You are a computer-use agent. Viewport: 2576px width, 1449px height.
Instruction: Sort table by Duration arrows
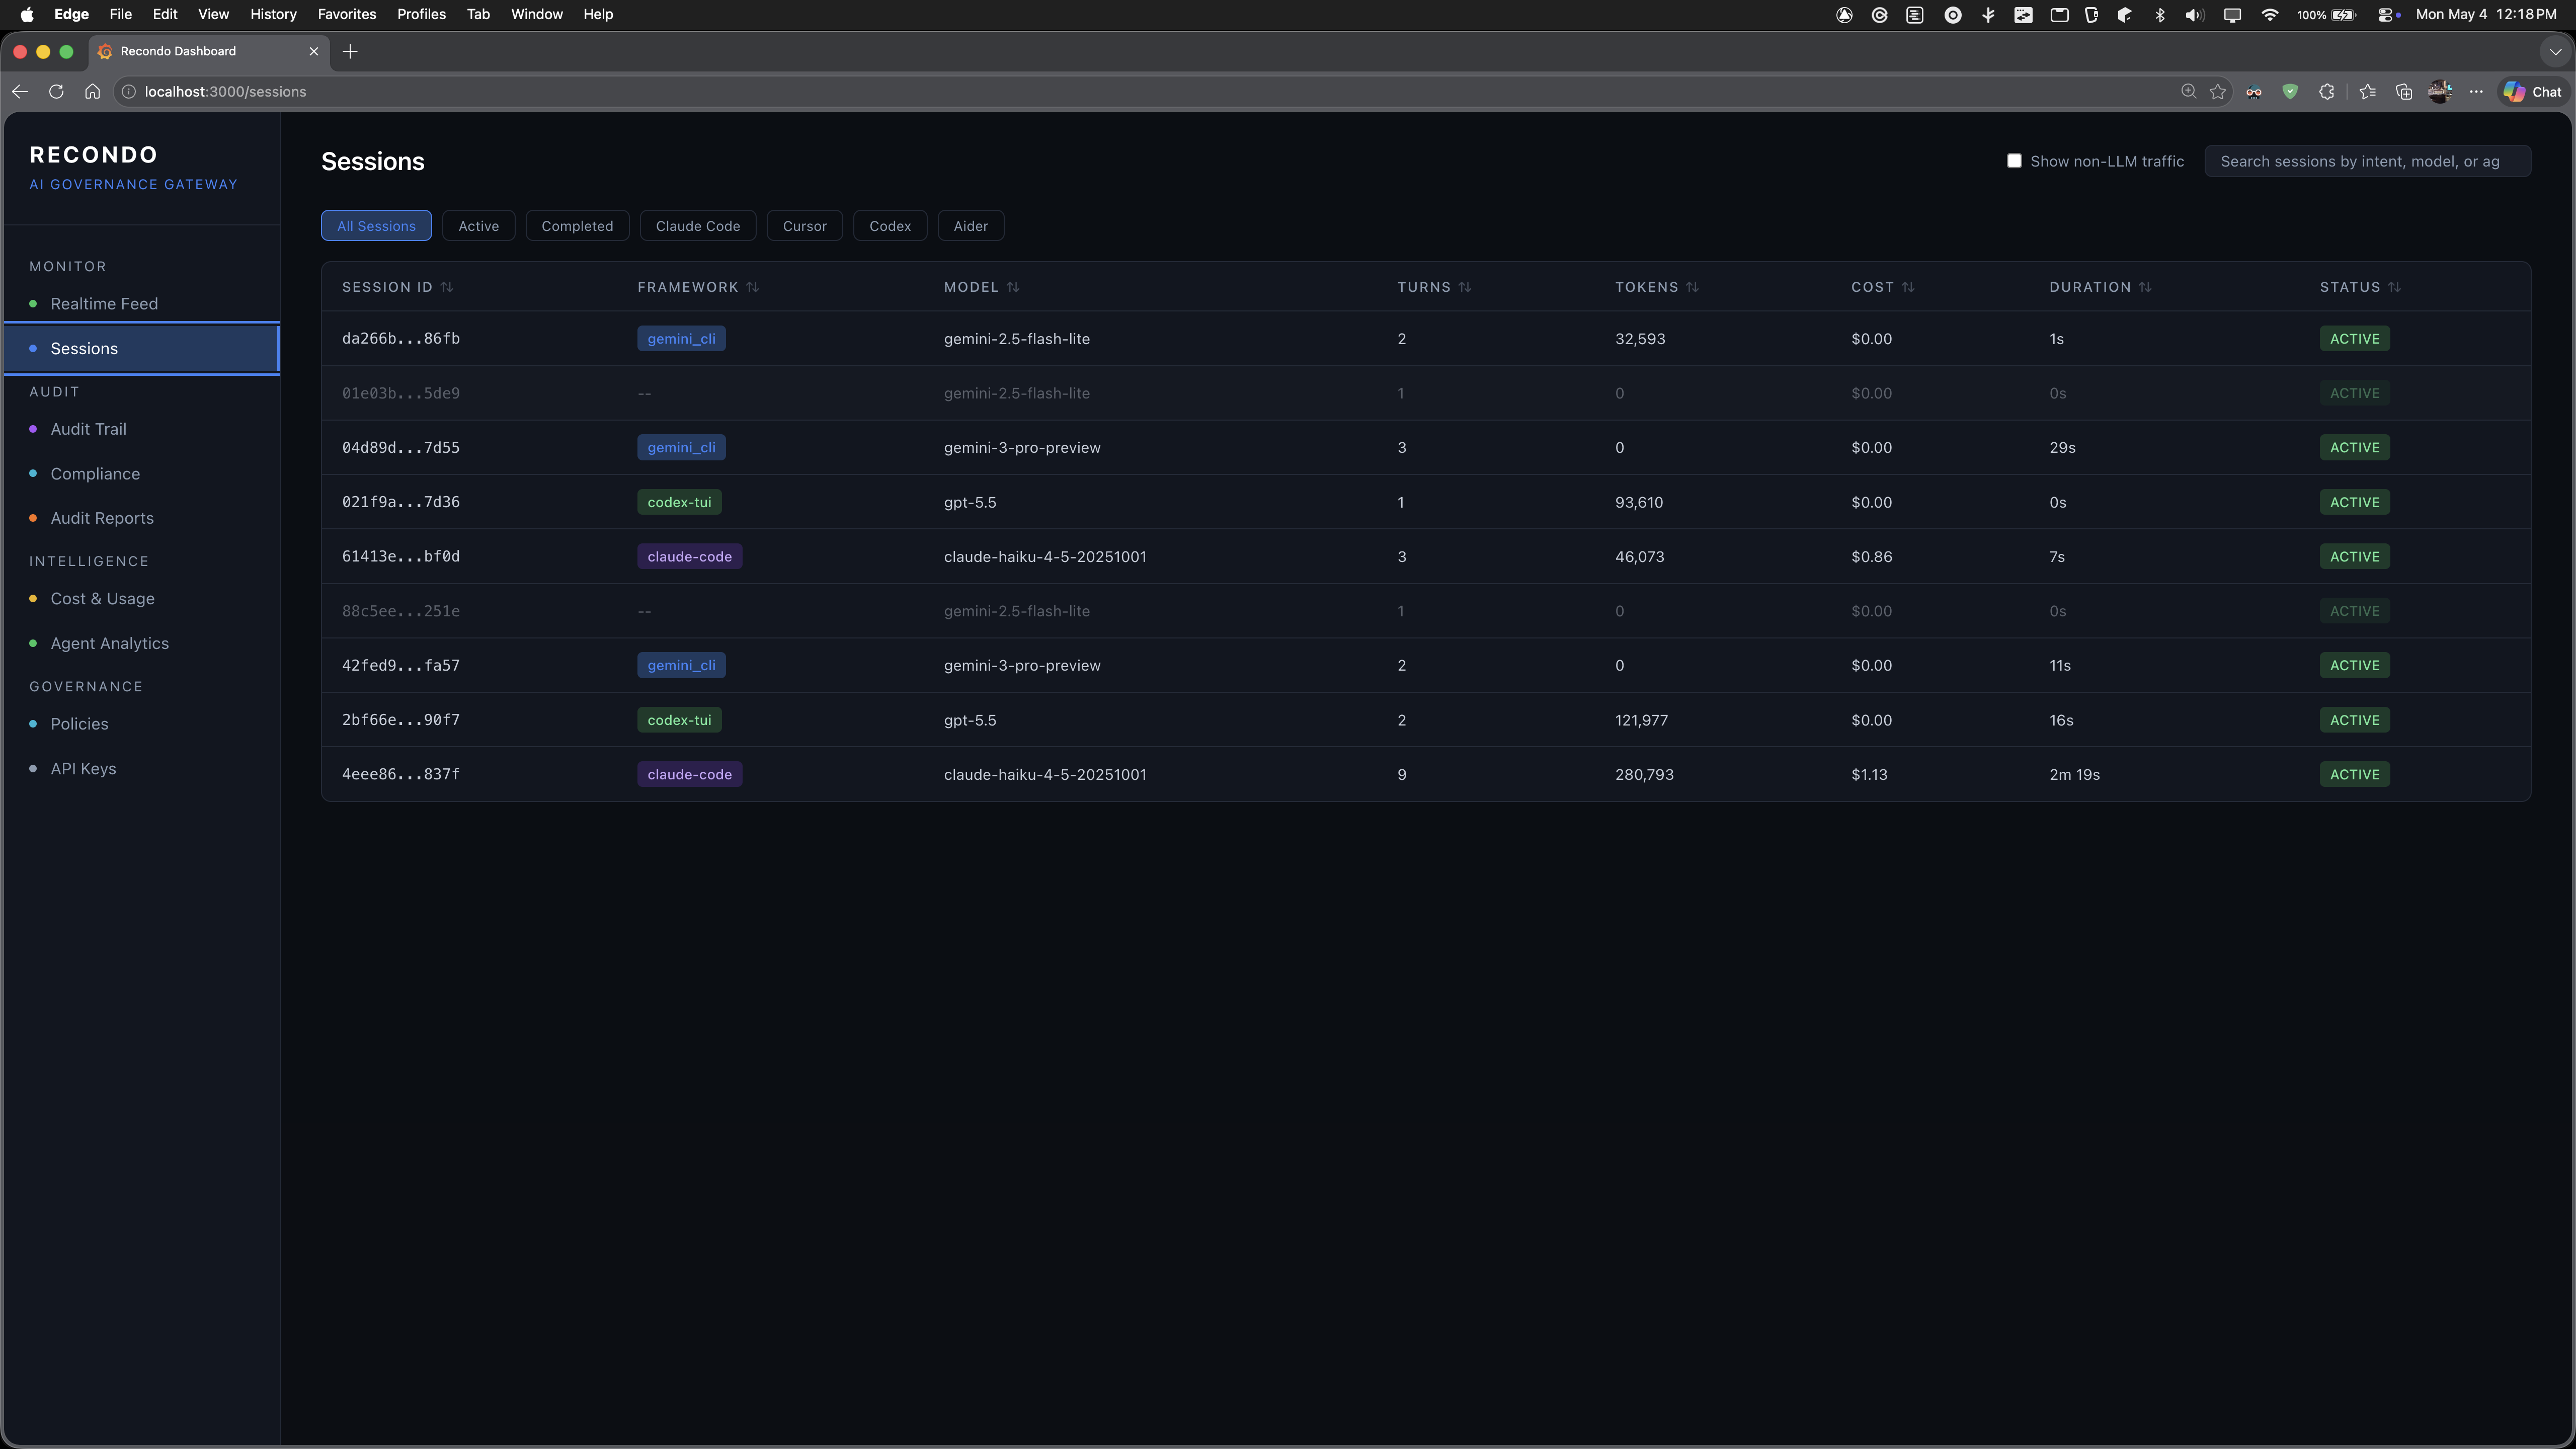tap(2145, 287)
